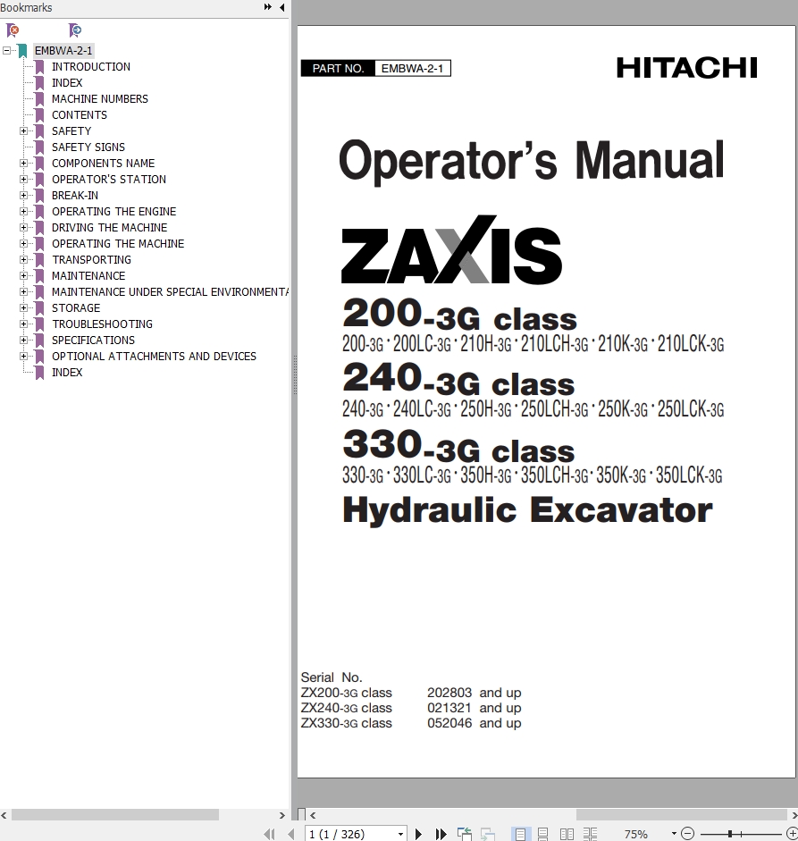This screenshot has height=841, width=798.
Task: Open the last INDEX bookmark at the bottom
Action: 67,372
